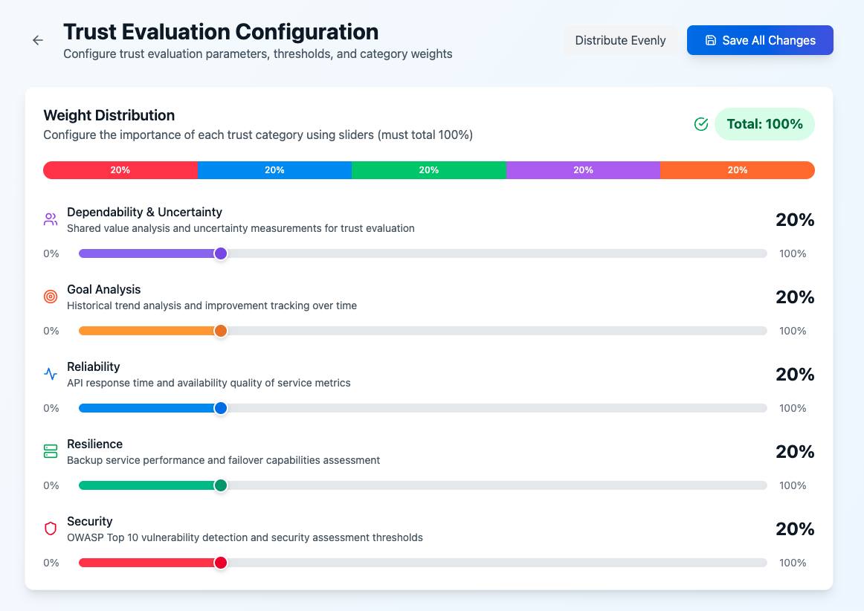
Task: Adjust the Goal Analysis slider thumb
Action: pos(220,331)
